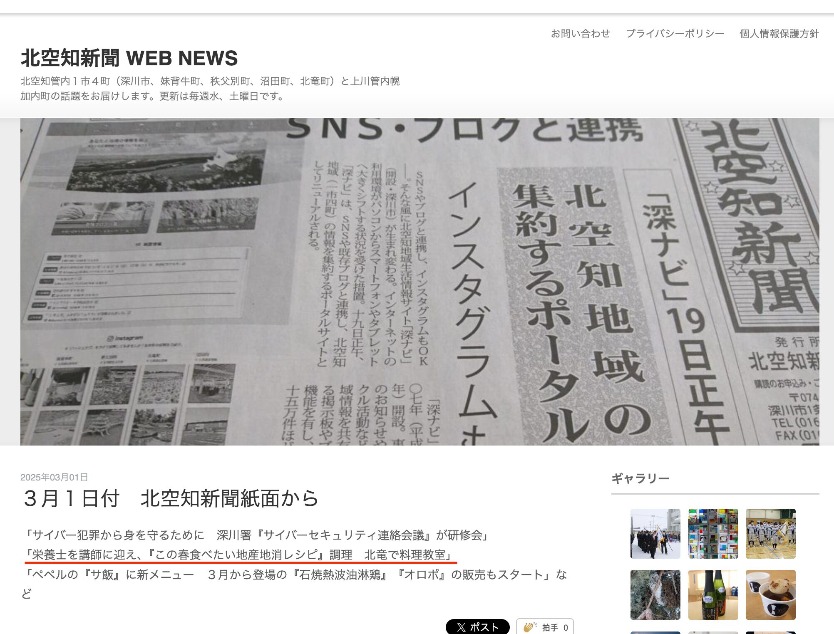
Task: Open gallery thumbnail of cider bottles
Action: pos(713,594)
